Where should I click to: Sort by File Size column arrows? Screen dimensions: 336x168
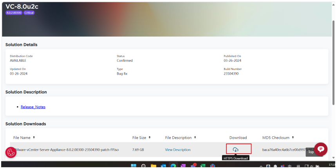point(150,138)
